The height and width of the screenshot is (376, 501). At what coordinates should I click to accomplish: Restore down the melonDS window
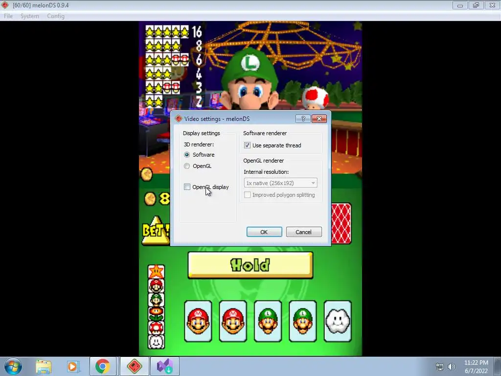[x=476, y=5]
